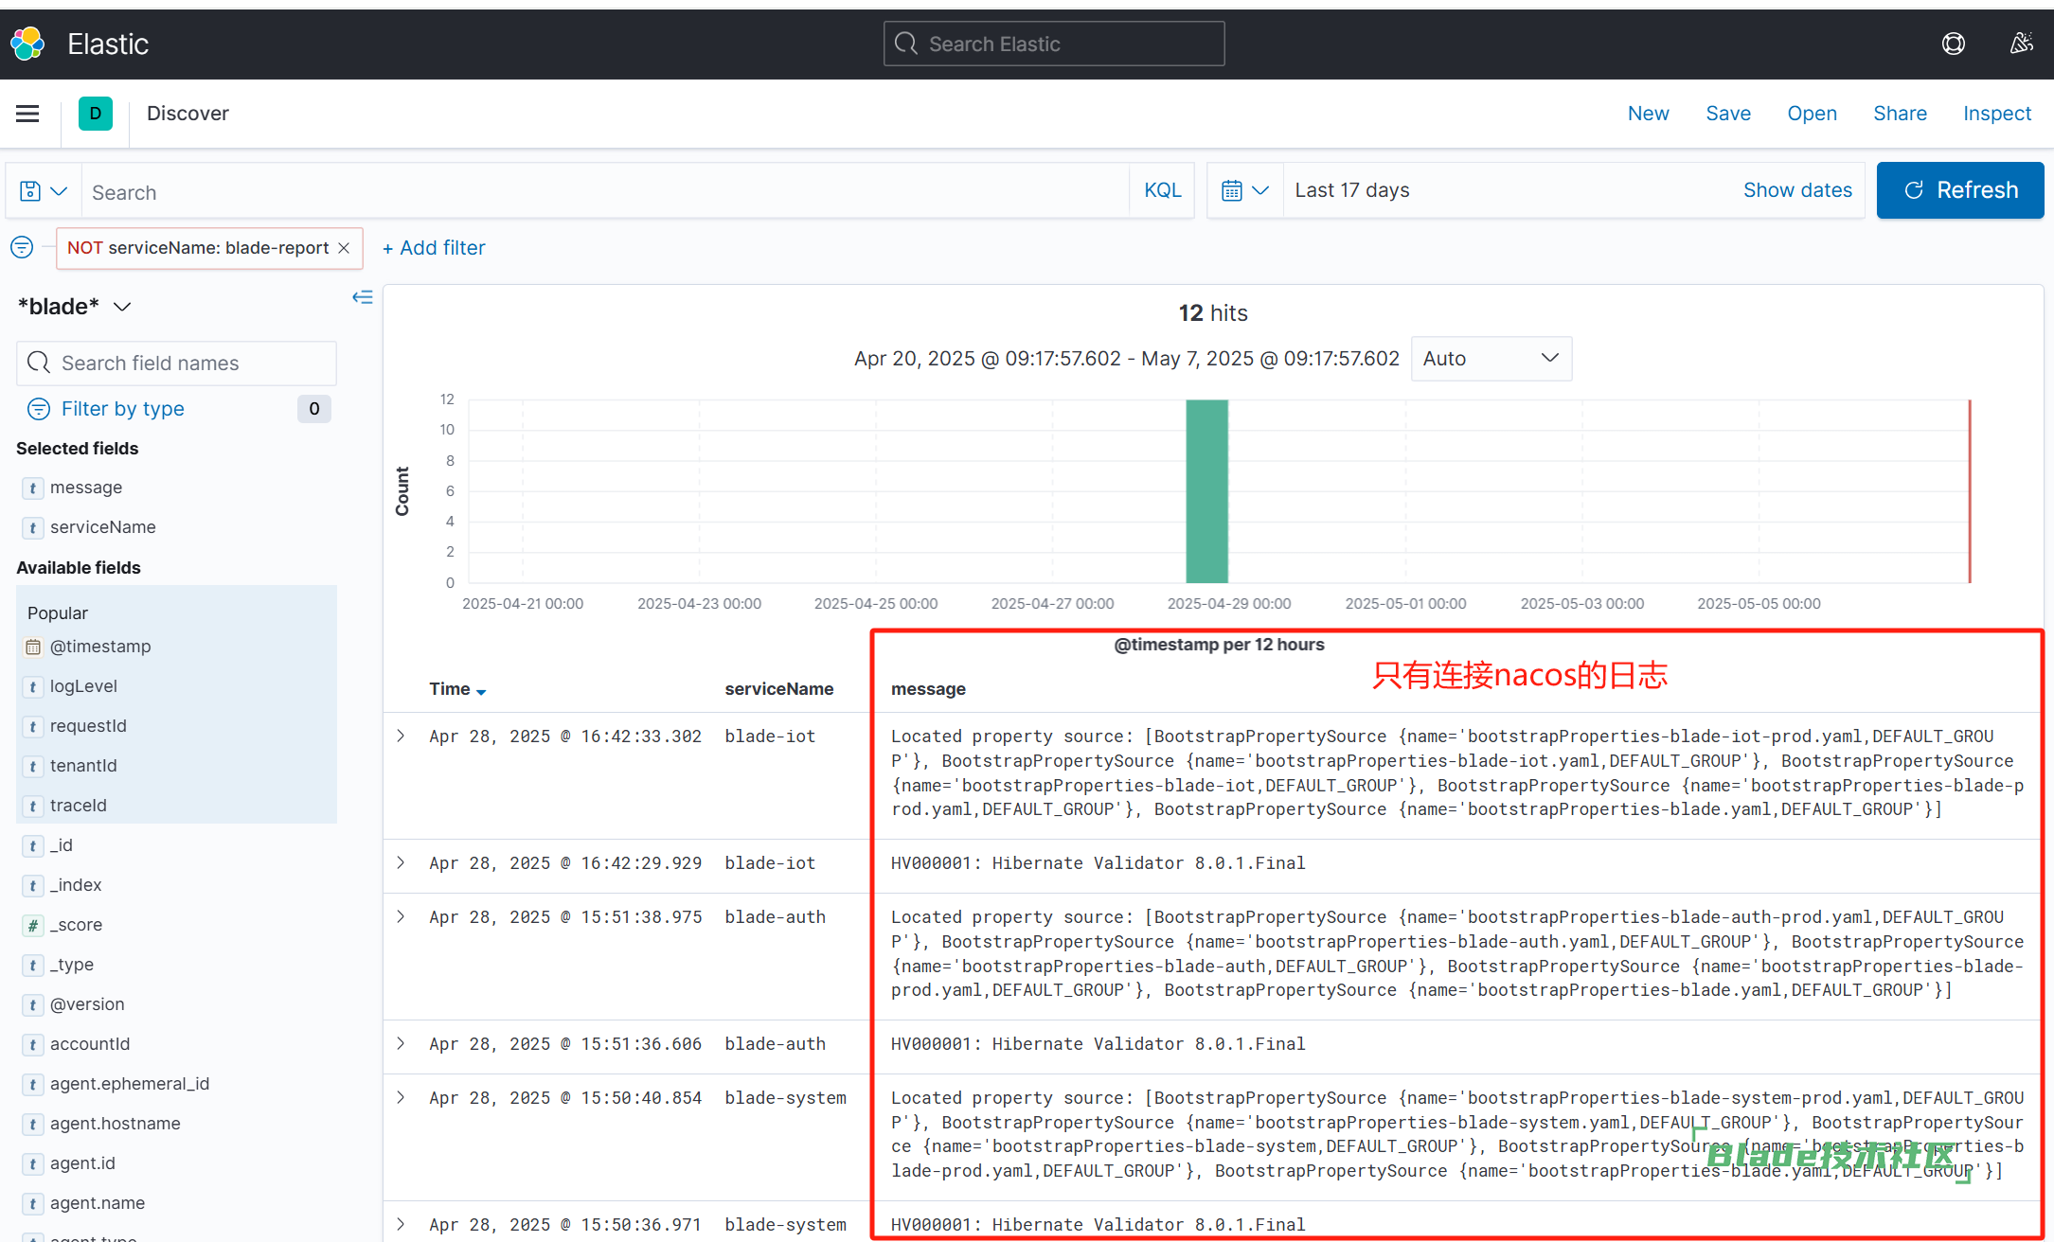Viewport: 2054px width, 1242px height.
Task: Expand the 15:50:36.971 blade-system log row
Action: (x=401, y=1224)
